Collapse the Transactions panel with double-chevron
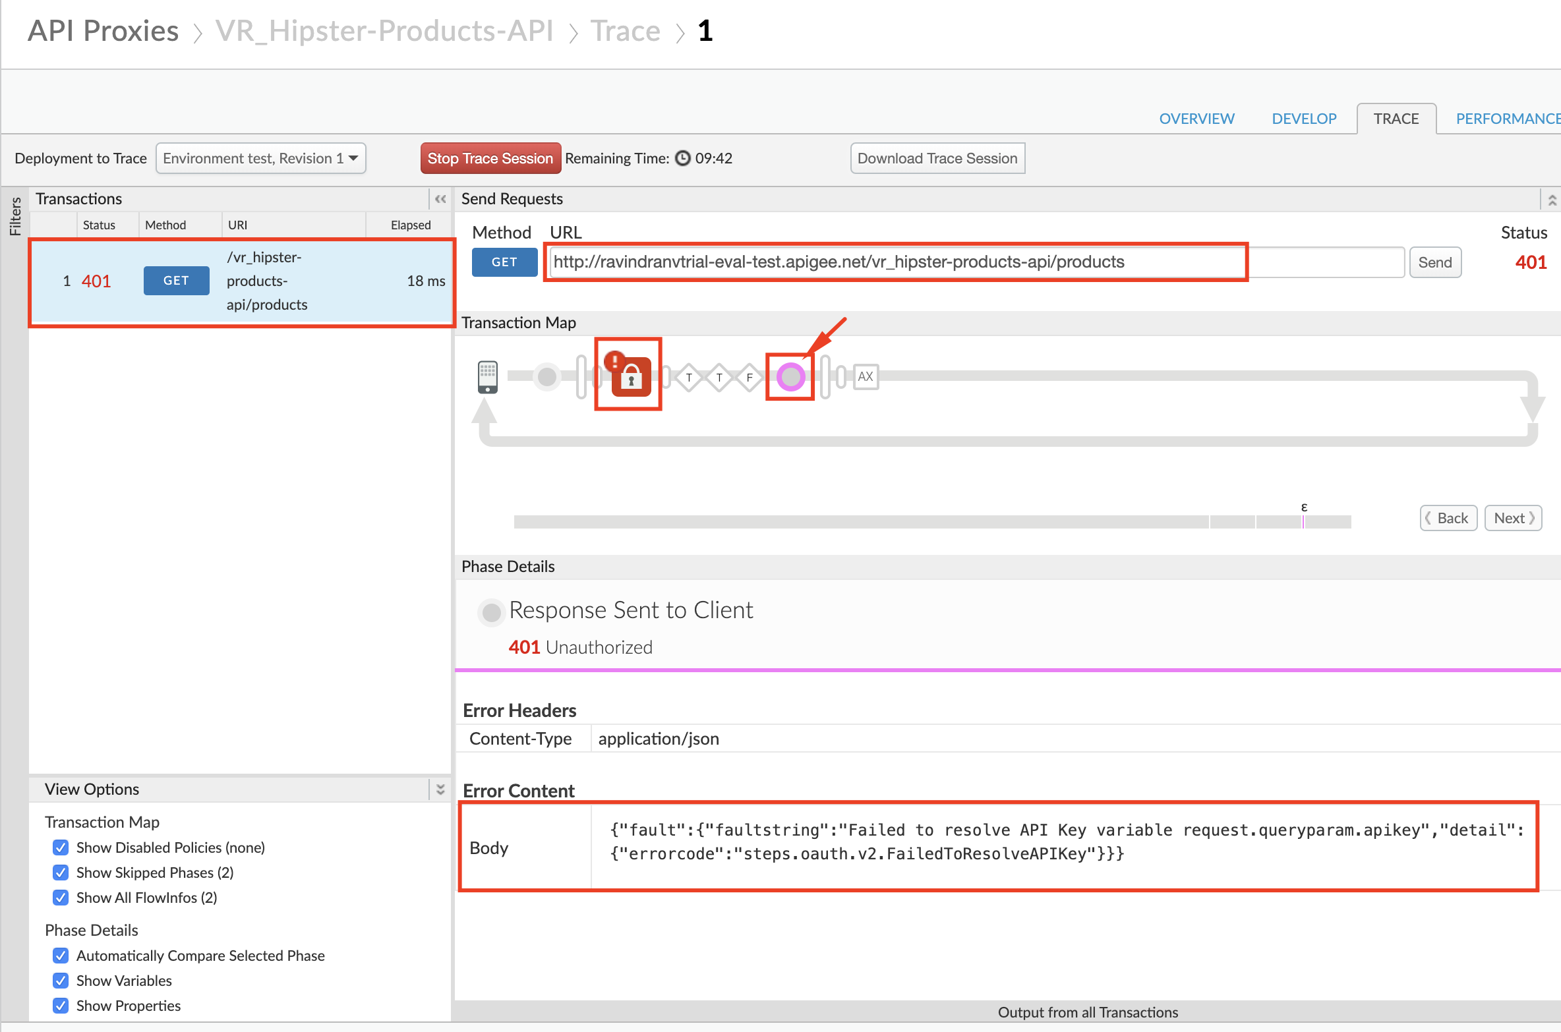The width and height of the screenshot is (1561, 1032). tap(440, 199)
